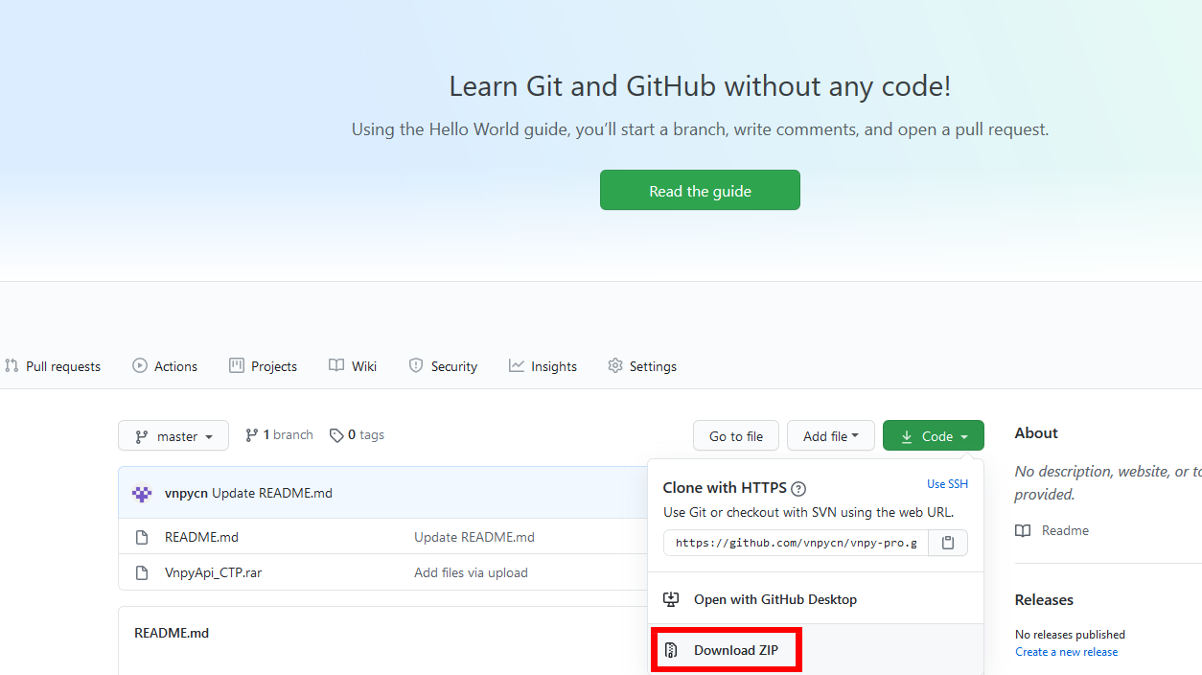
Task: Select the HTTPS clone URL field
Action: coord(794,543)
